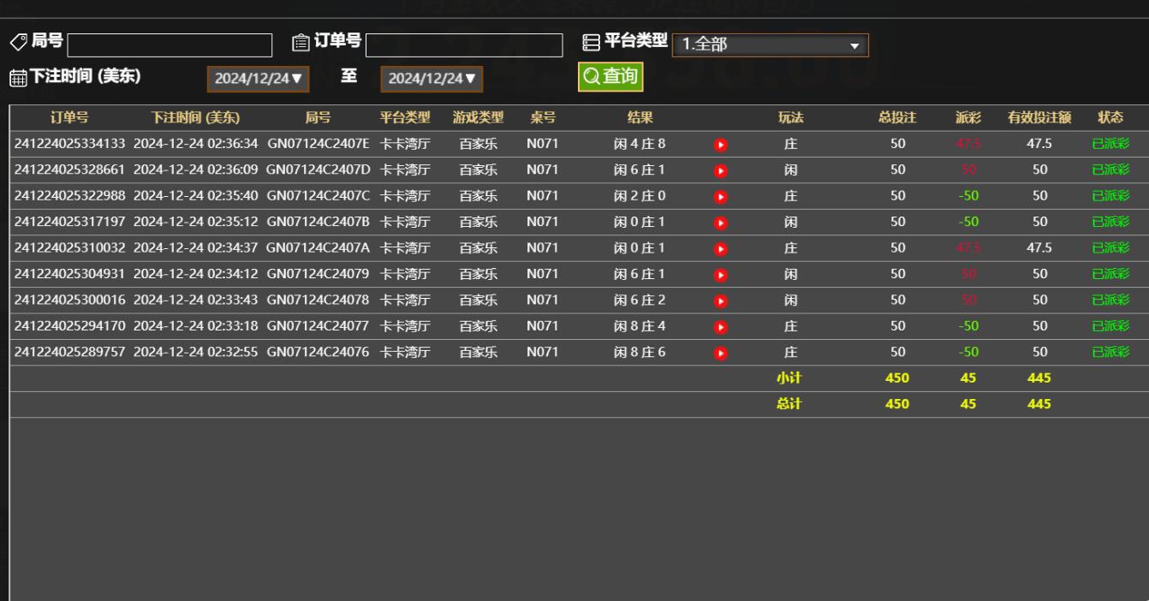Image resolution: width=1149 pixels, height=601 pixels.
Task: Play the replay for the 闲2庄0 round
Action: point(719,195)
